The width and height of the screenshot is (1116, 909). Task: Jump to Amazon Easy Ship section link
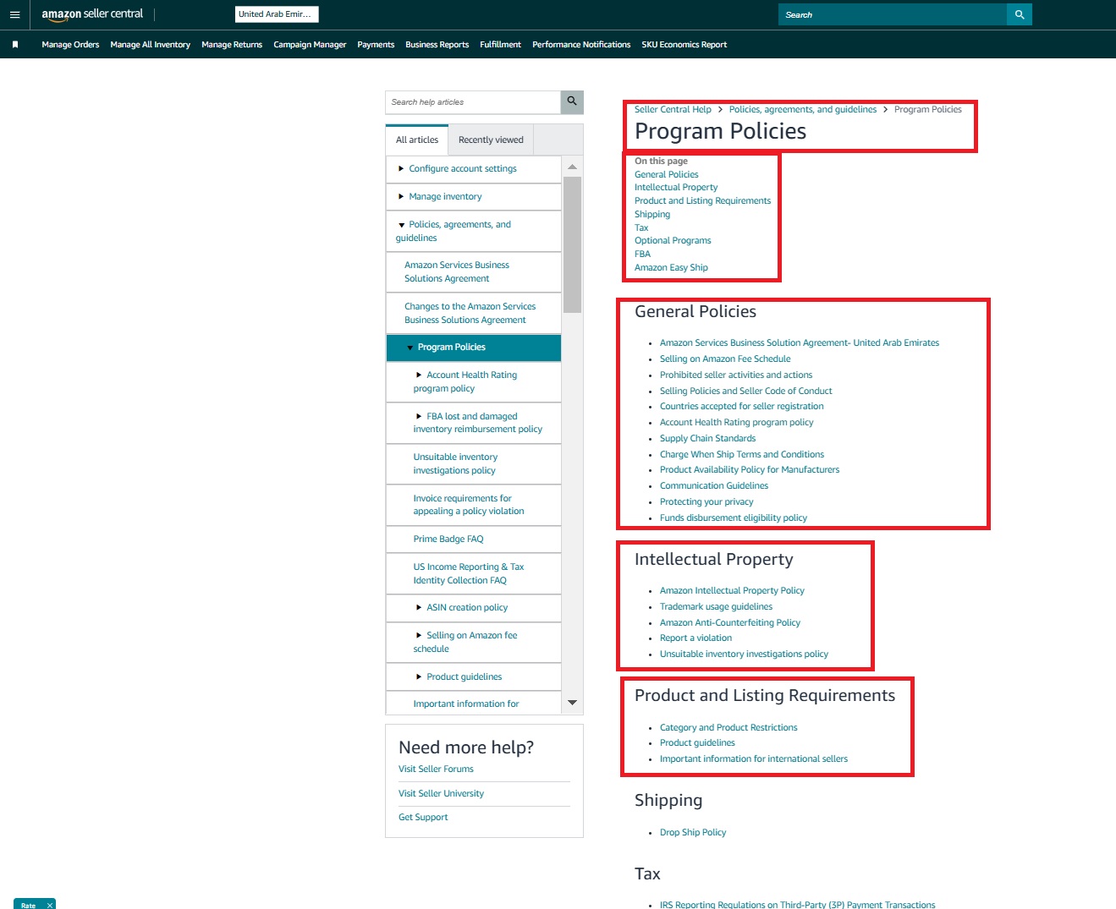671,268
